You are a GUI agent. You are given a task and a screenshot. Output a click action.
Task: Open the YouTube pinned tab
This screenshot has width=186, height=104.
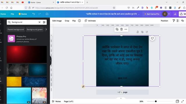click(x=23, y=2)
